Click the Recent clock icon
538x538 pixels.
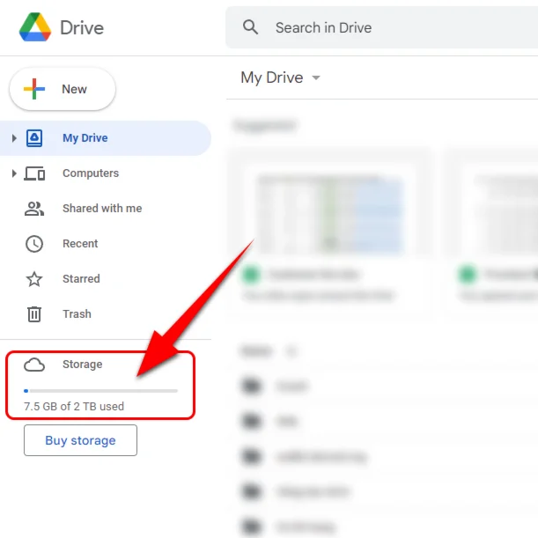click(34, 244)
